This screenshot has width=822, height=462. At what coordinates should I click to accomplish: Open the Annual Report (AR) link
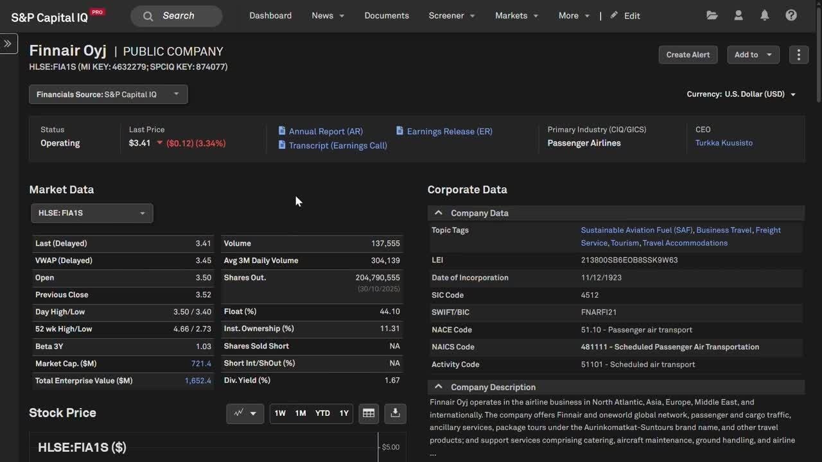pyautogui.click(x=326, y=132)
